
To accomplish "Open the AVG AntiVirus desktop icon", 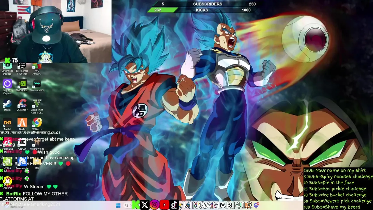I will click(37, 69).
